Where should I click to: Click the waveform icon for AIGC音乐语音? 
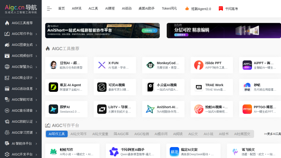pyautogui.click(x=7, y=111)
